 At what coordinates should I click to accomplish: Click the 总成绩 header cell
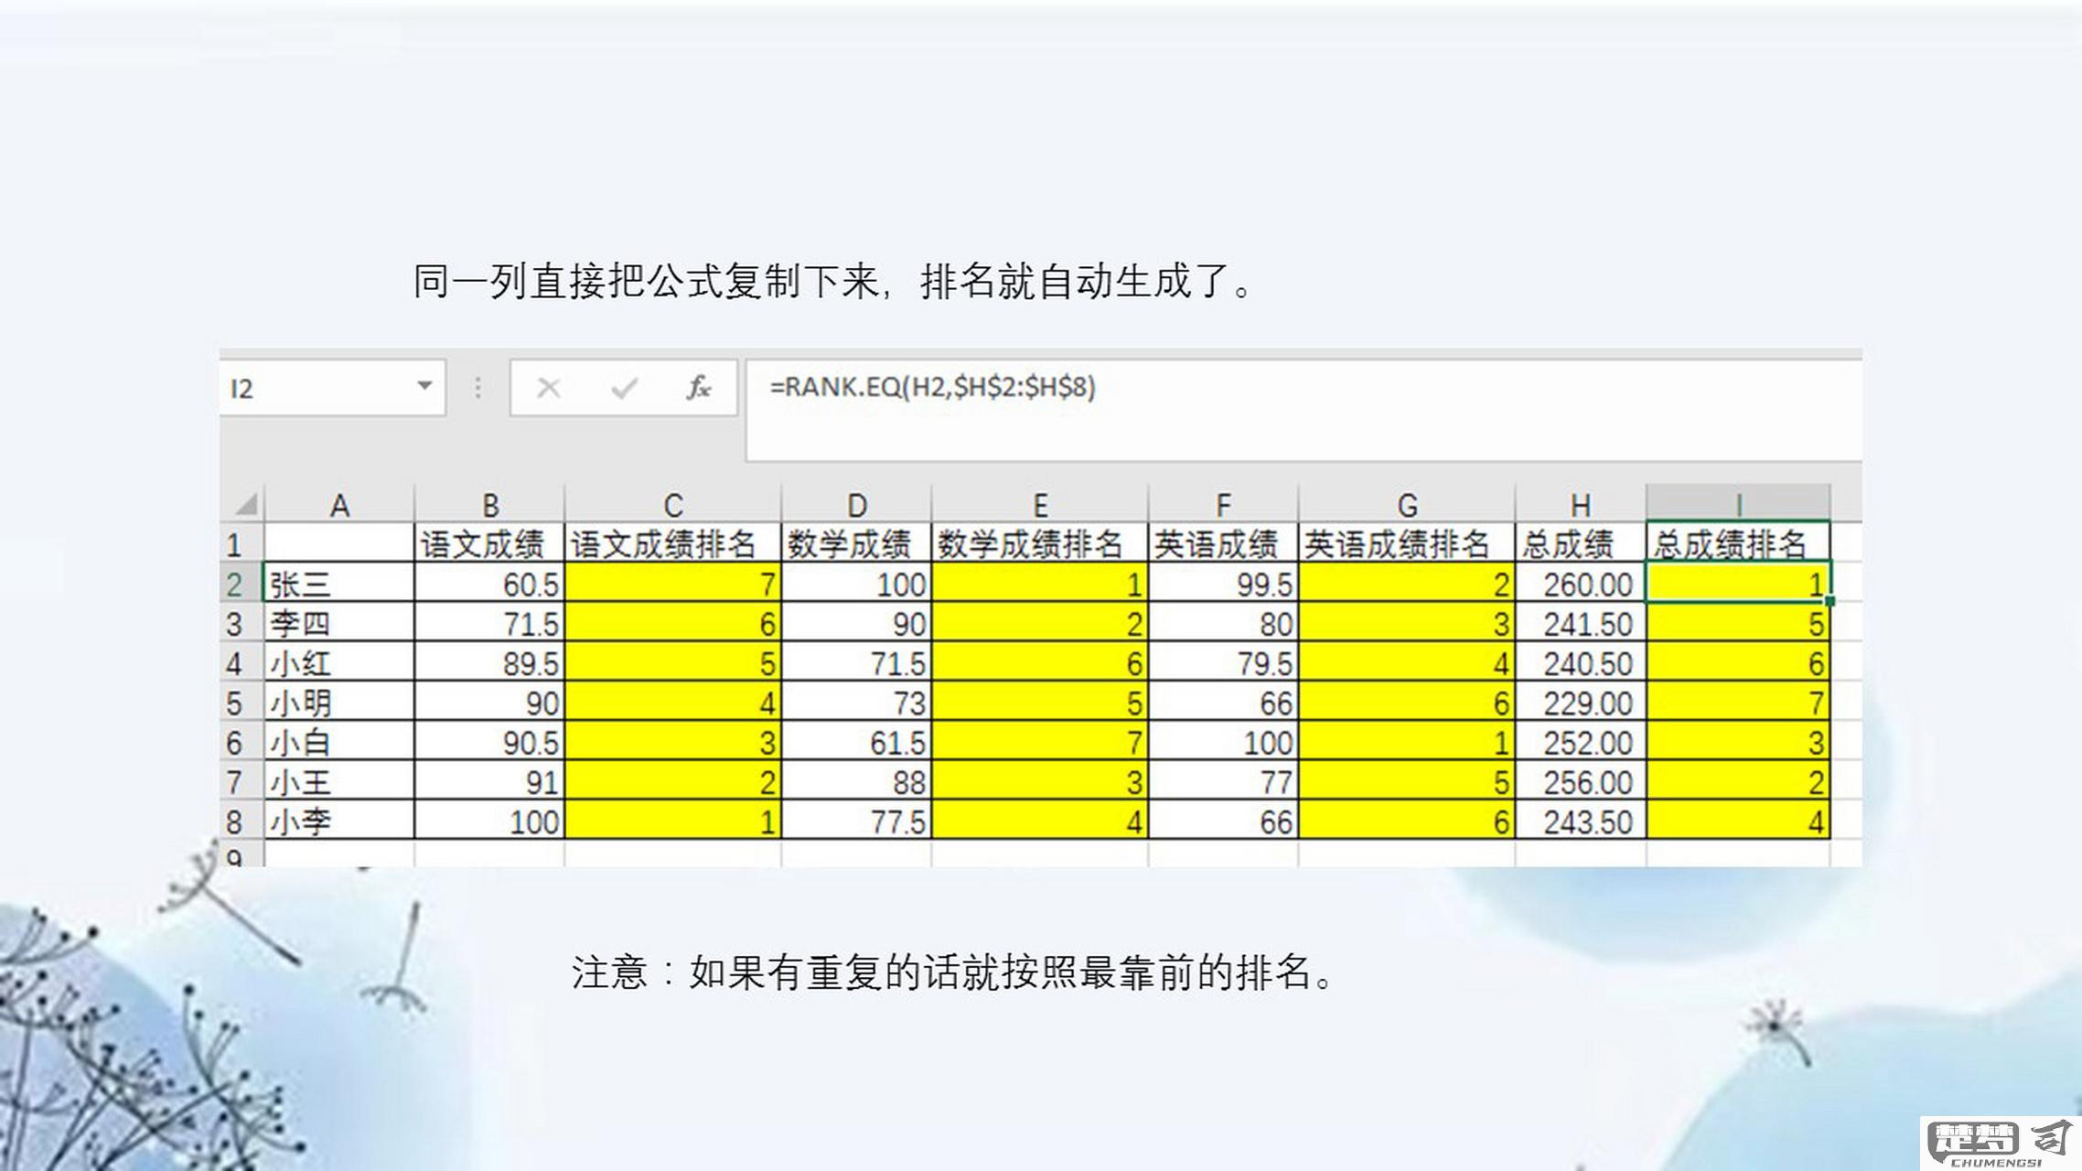pos(1581,544)
